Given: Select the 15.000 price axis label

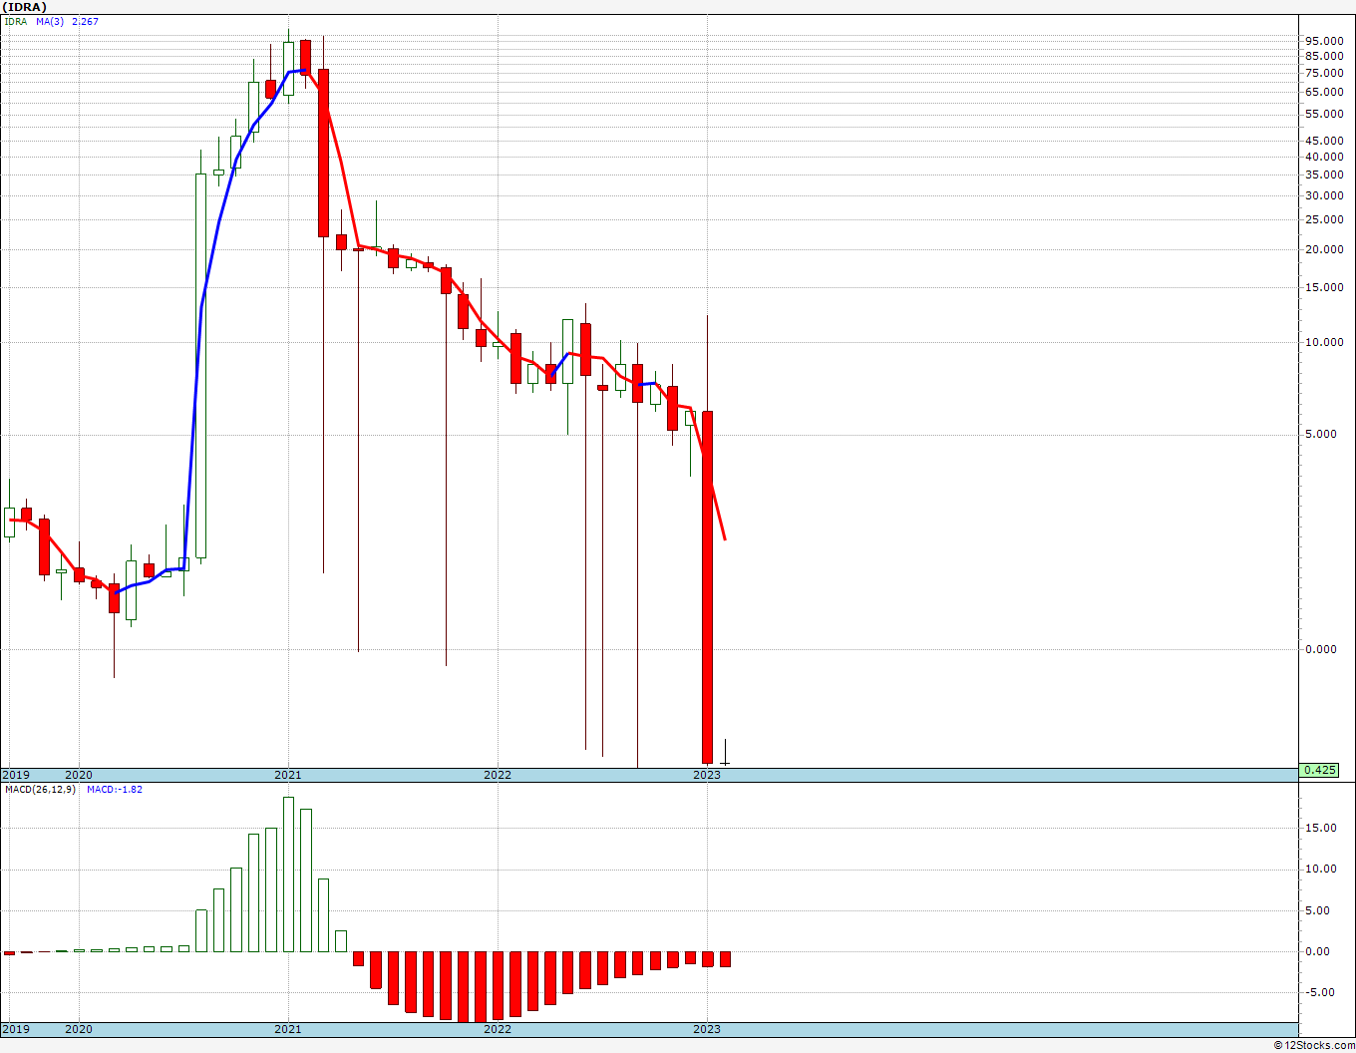Looking at the screenshot, I should coord(1326,288).
